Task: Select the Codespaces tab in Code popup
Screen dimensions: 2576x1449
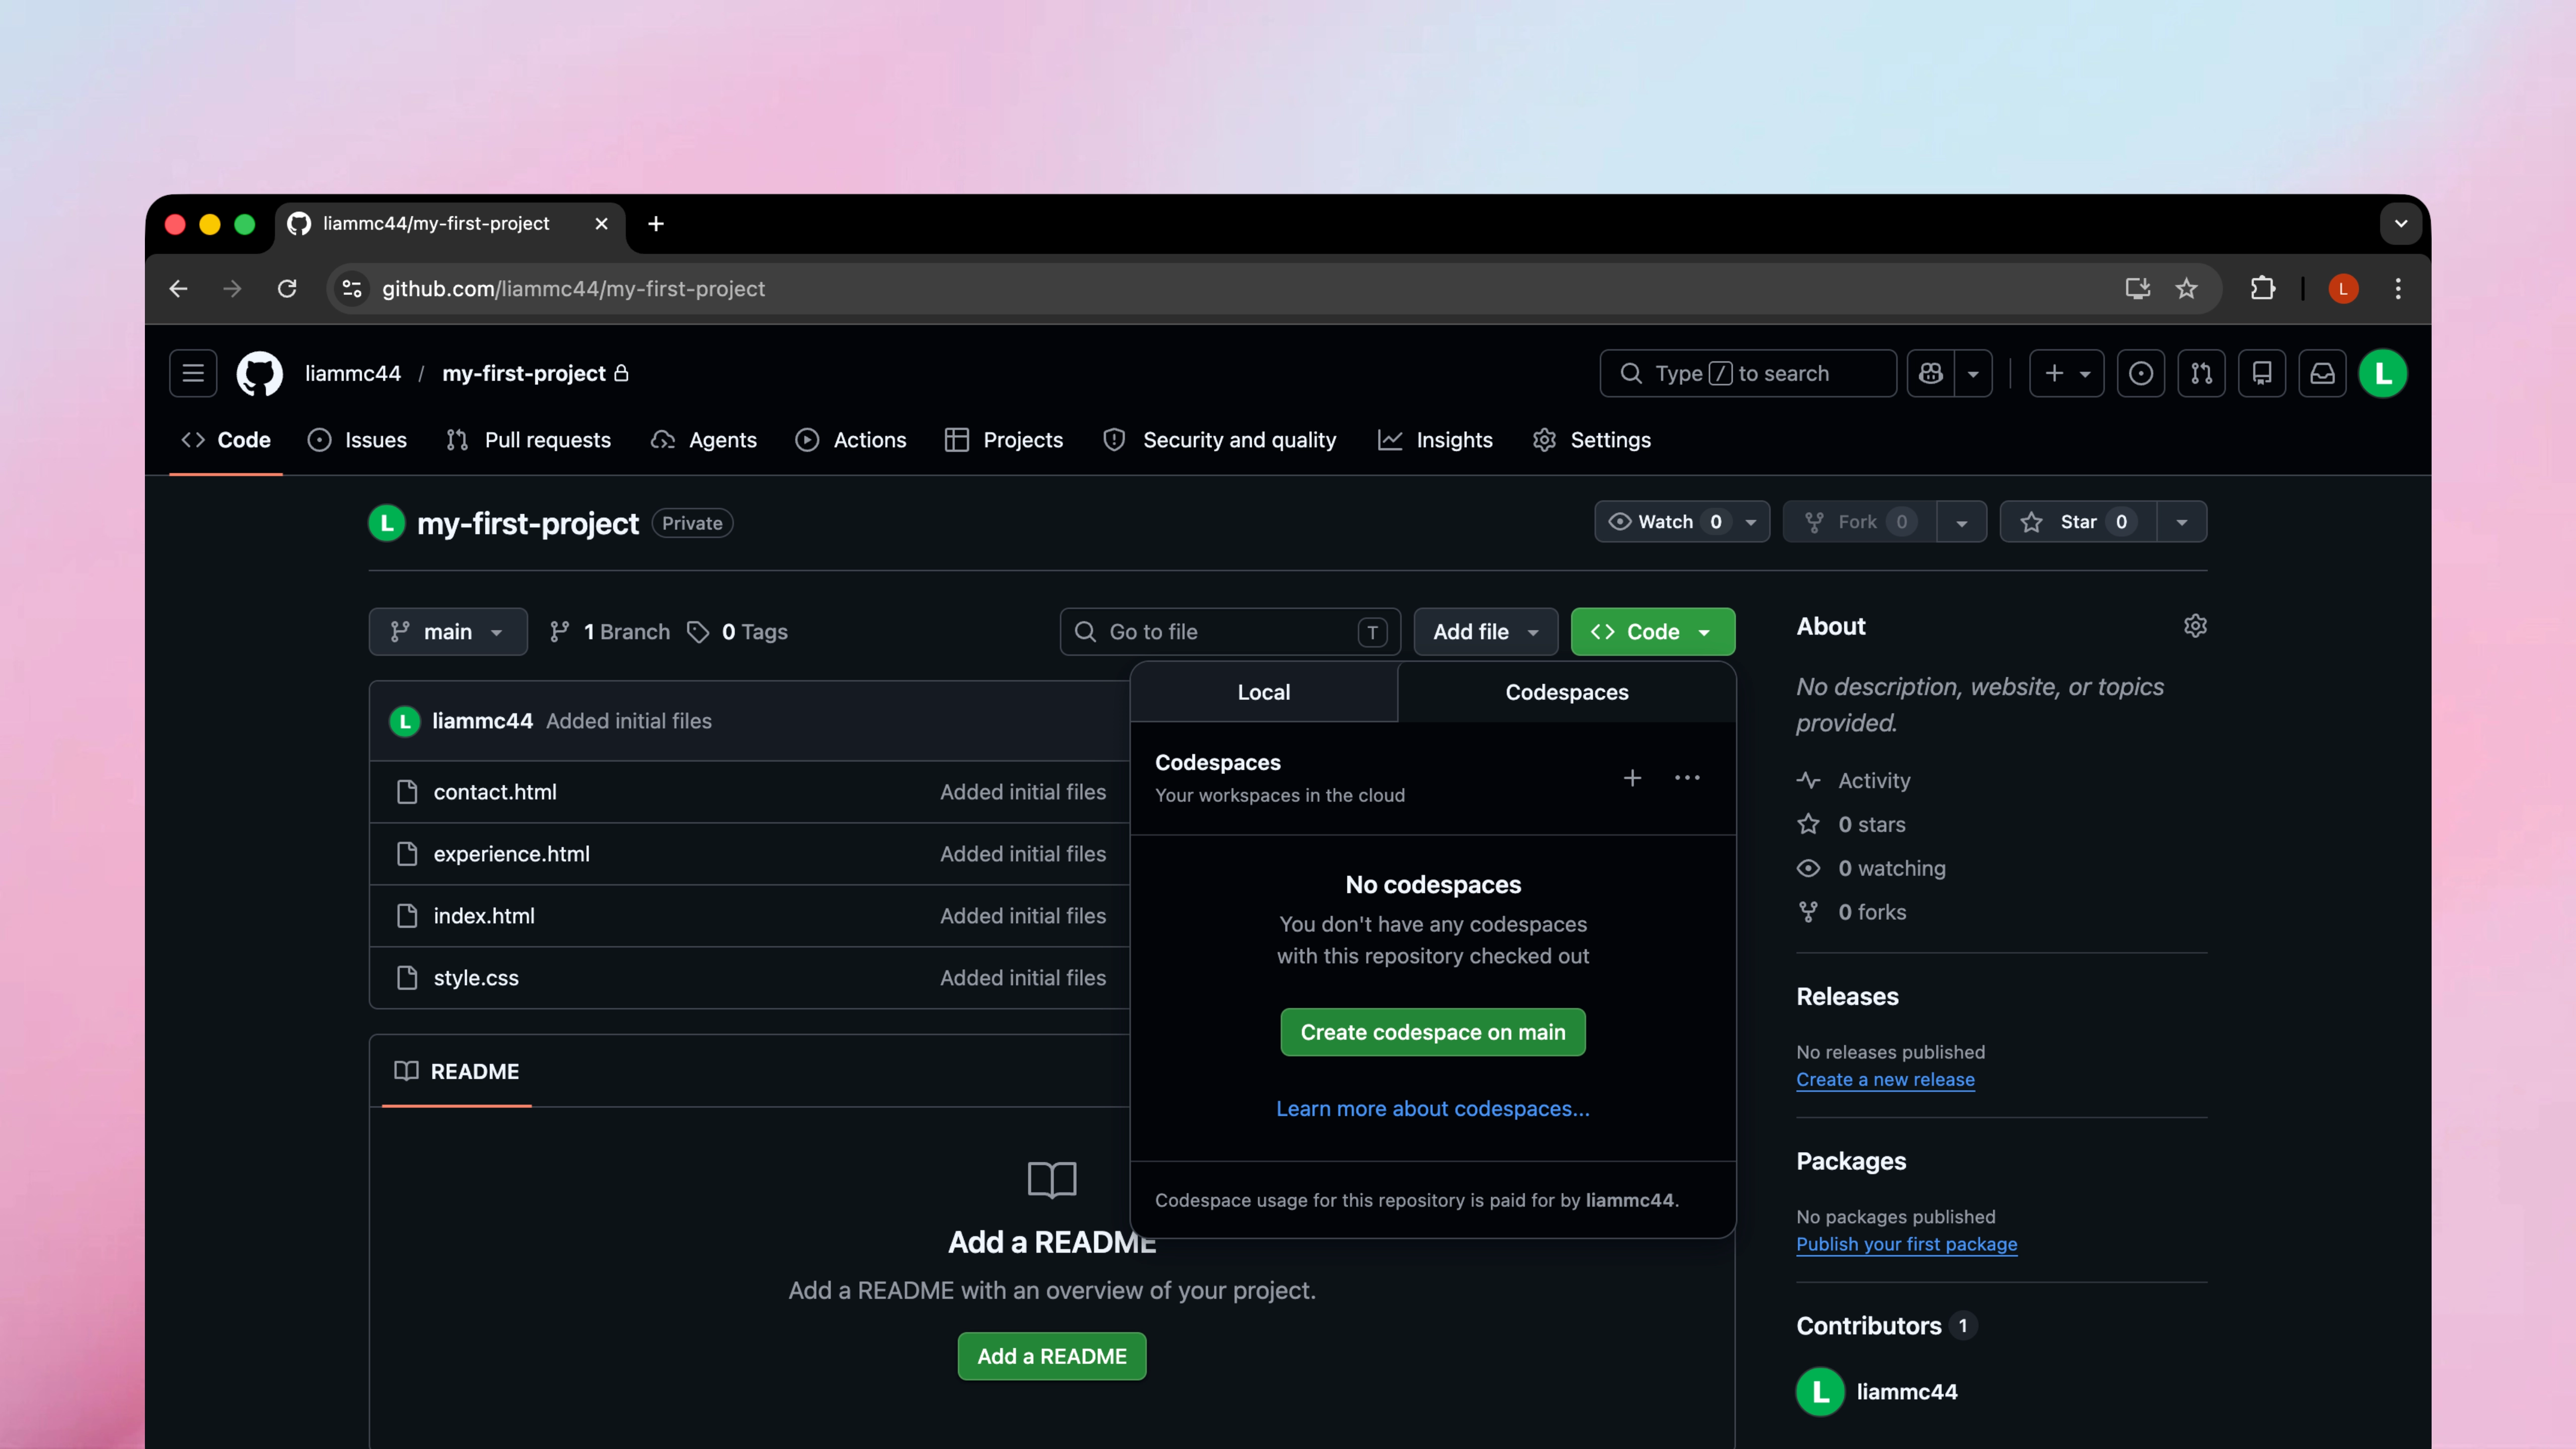Action: [1567, 692]
